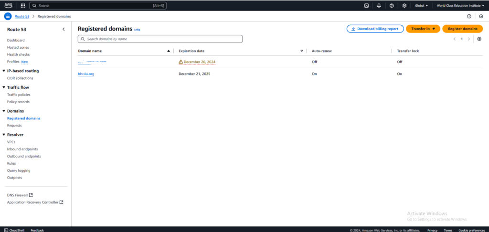Open top bar settings gear
This screenshot has width=489, height=232.
pos(404,6)
